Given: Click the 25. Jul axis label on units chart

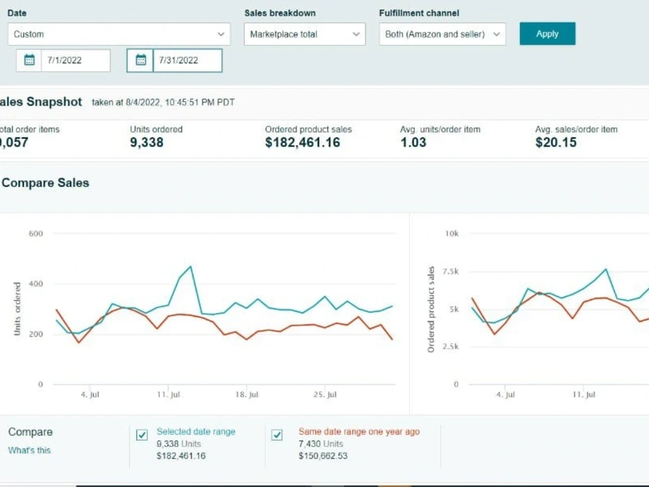Looking at the screenshot, I should [325, 395].
